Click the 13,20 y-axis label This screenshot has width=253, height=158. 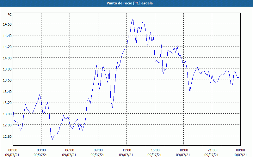click(7, 102)
